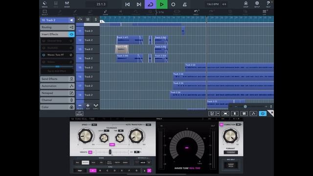Open the Help menu
This screenshot has height=176, width=313.
[268, 4]
